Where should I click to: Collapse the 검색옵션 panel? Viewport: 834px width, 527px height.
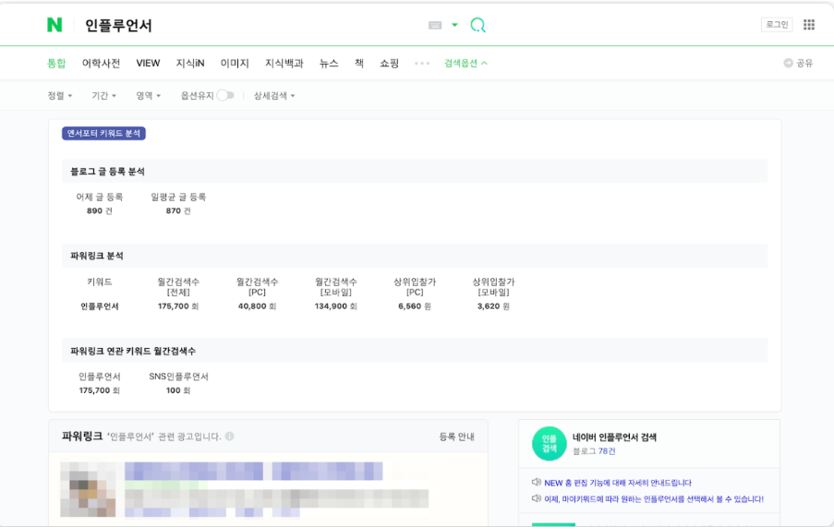(x=465, y=63)
